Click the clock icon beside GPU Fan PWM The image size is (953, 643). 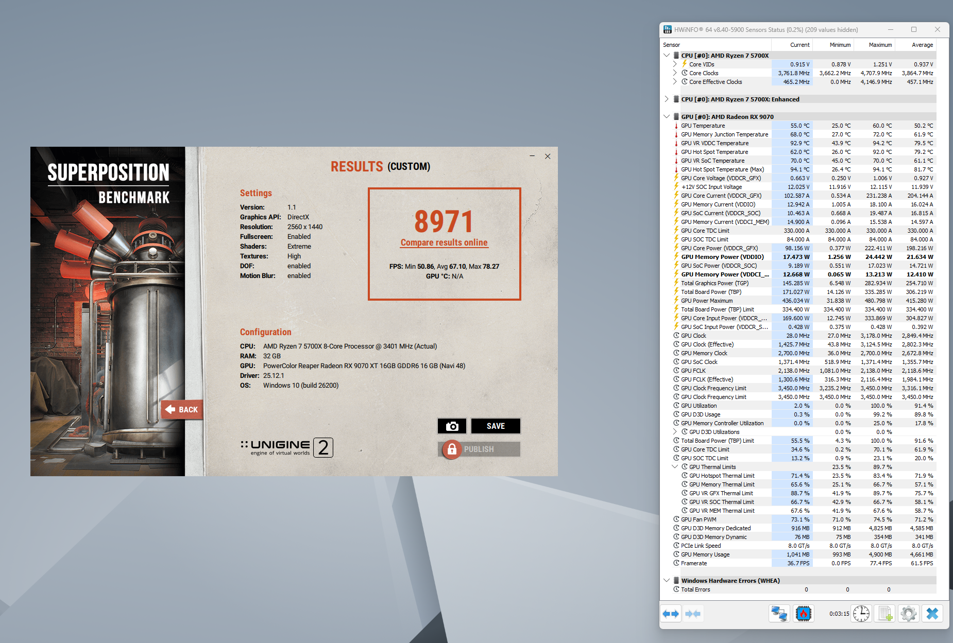click(676, 519)
